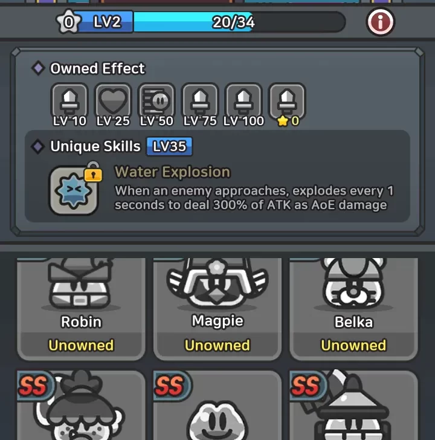Screen dimensions: 435x440
Task: Select the Belka character card
Action: point(353,308)
